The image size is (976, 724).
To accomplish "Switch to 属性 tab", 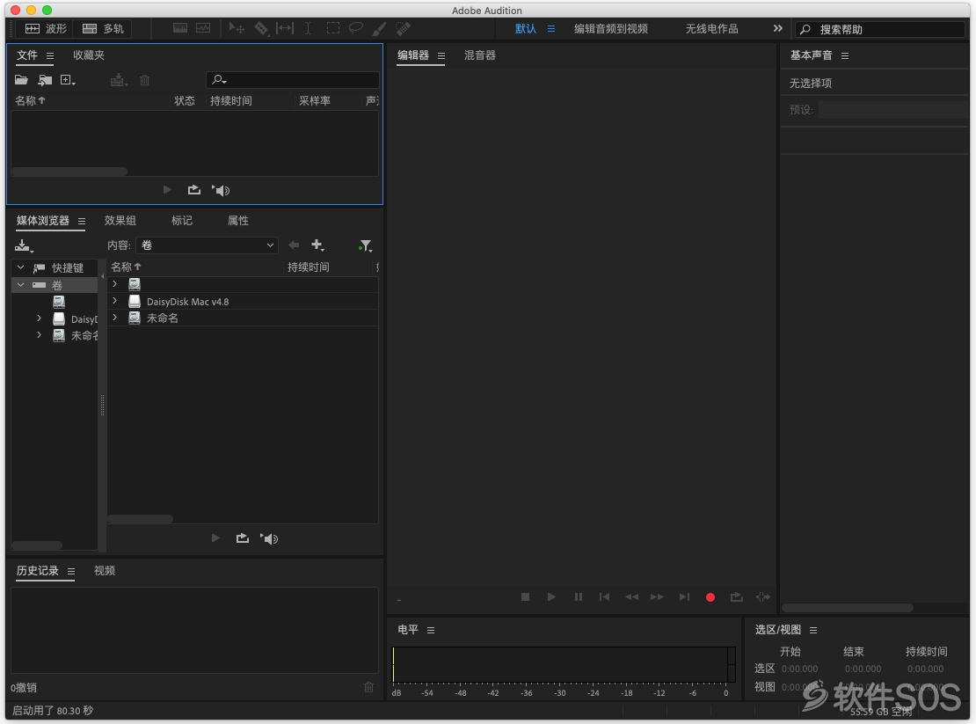I will coord(237,221).
